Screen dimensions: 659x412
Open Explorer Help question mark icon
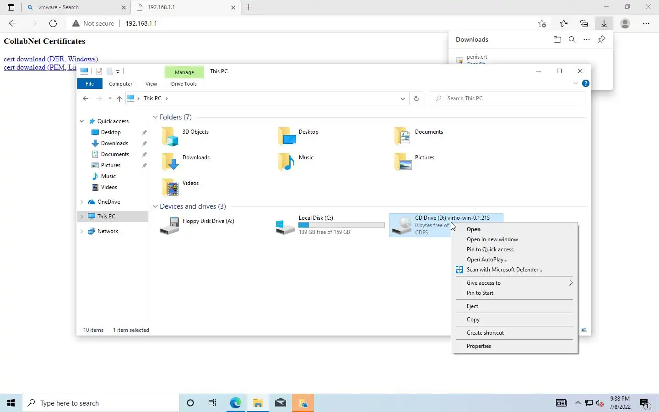click(585, 83)
